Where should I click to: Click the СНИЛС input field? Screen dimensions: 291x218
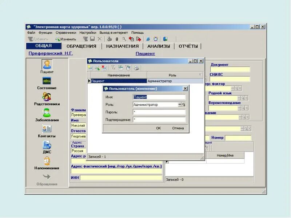pos(230,79)
